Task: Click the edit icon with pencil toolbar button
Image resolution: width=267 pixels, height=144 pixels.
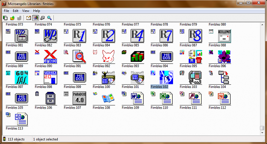Action: coord(28,18)
